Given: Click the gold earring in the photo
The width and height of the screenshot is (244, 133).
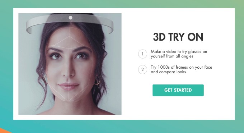Looking at the screenshot, I should tap(98, 83).
